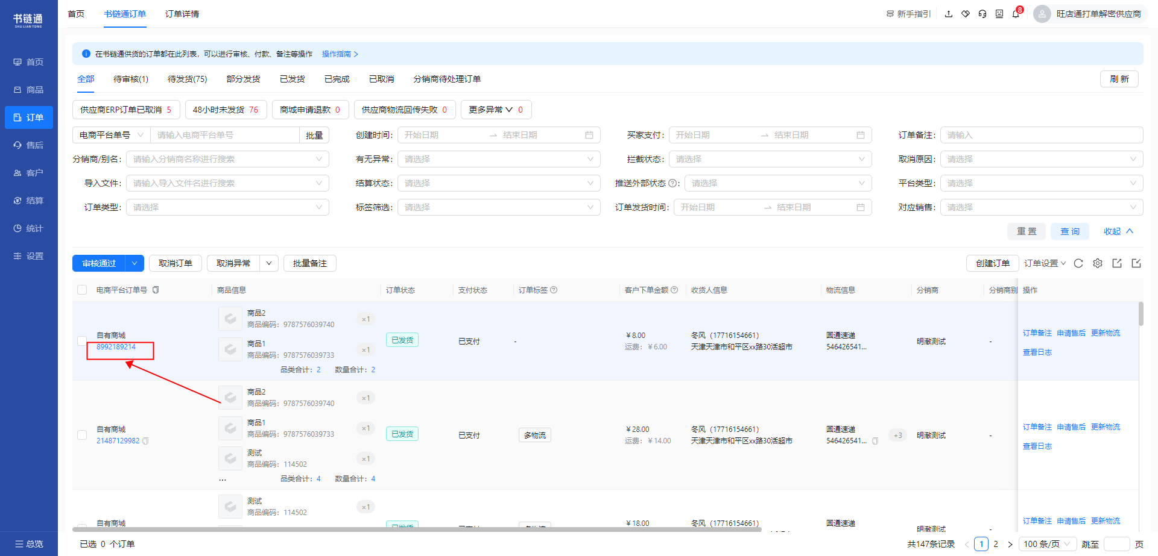Switch to 待发货(75) tab
This screenshot has height=556, width=1158.
[x=188, y=79]
